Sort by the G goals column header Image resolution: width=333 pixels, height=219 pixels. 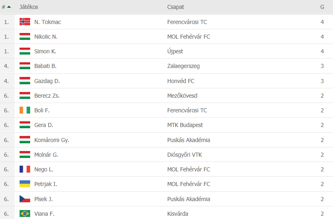322,7
